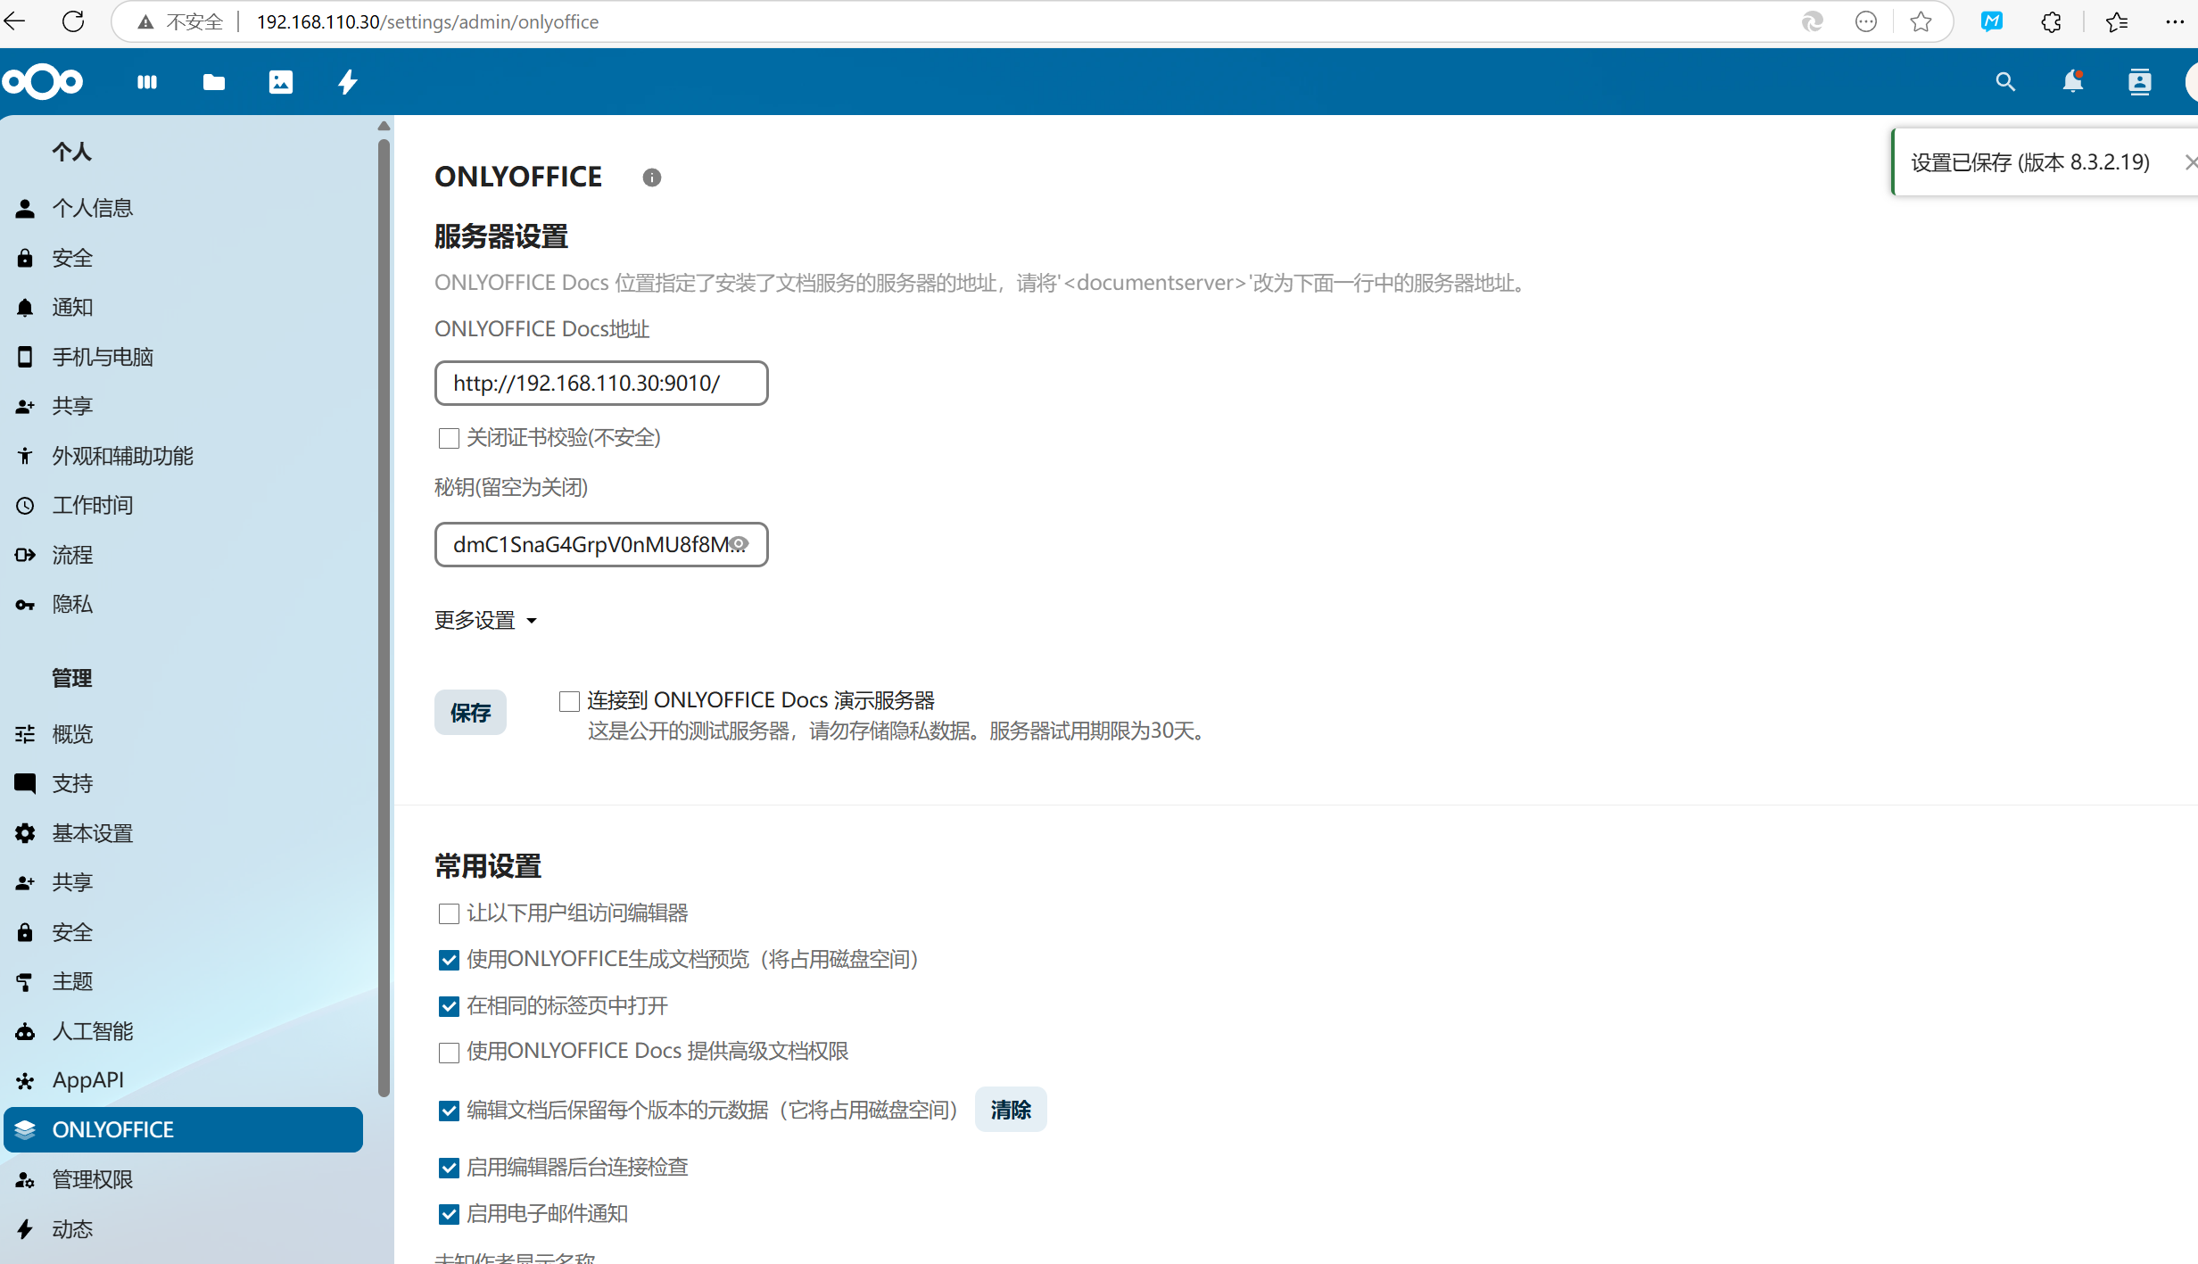2198x1264 pixels.
Task: Dismiss the settings saved notification
Action: (x=2191, y=162)
